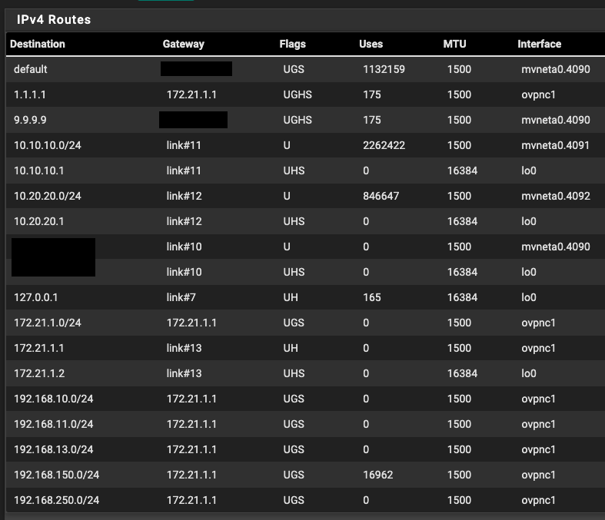Click the 127.0.0.1 loopback destination
The height and width of the screenshot is (520, 605).
pos(36,297)
